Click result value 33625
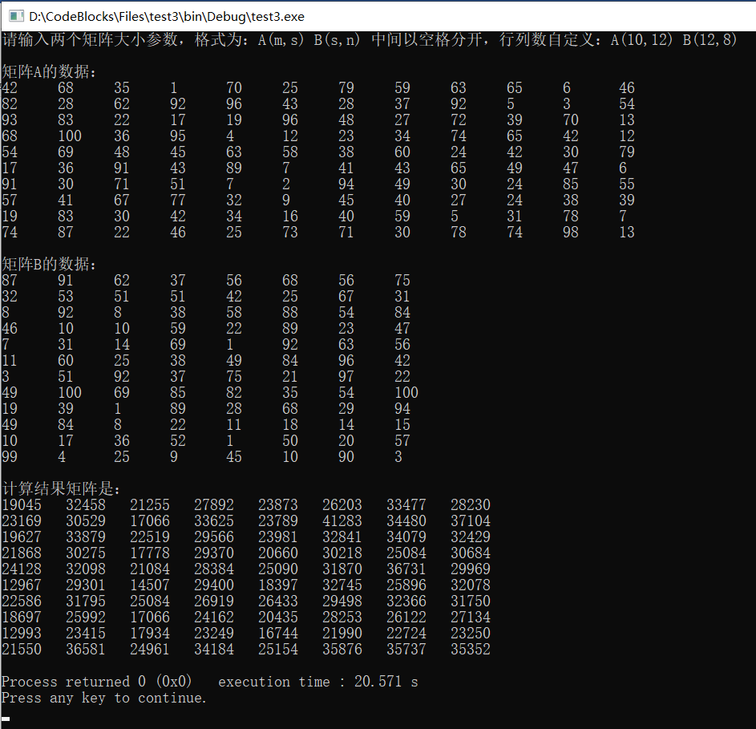This screenshot has height=729, width=756. [x=213, y=521]
